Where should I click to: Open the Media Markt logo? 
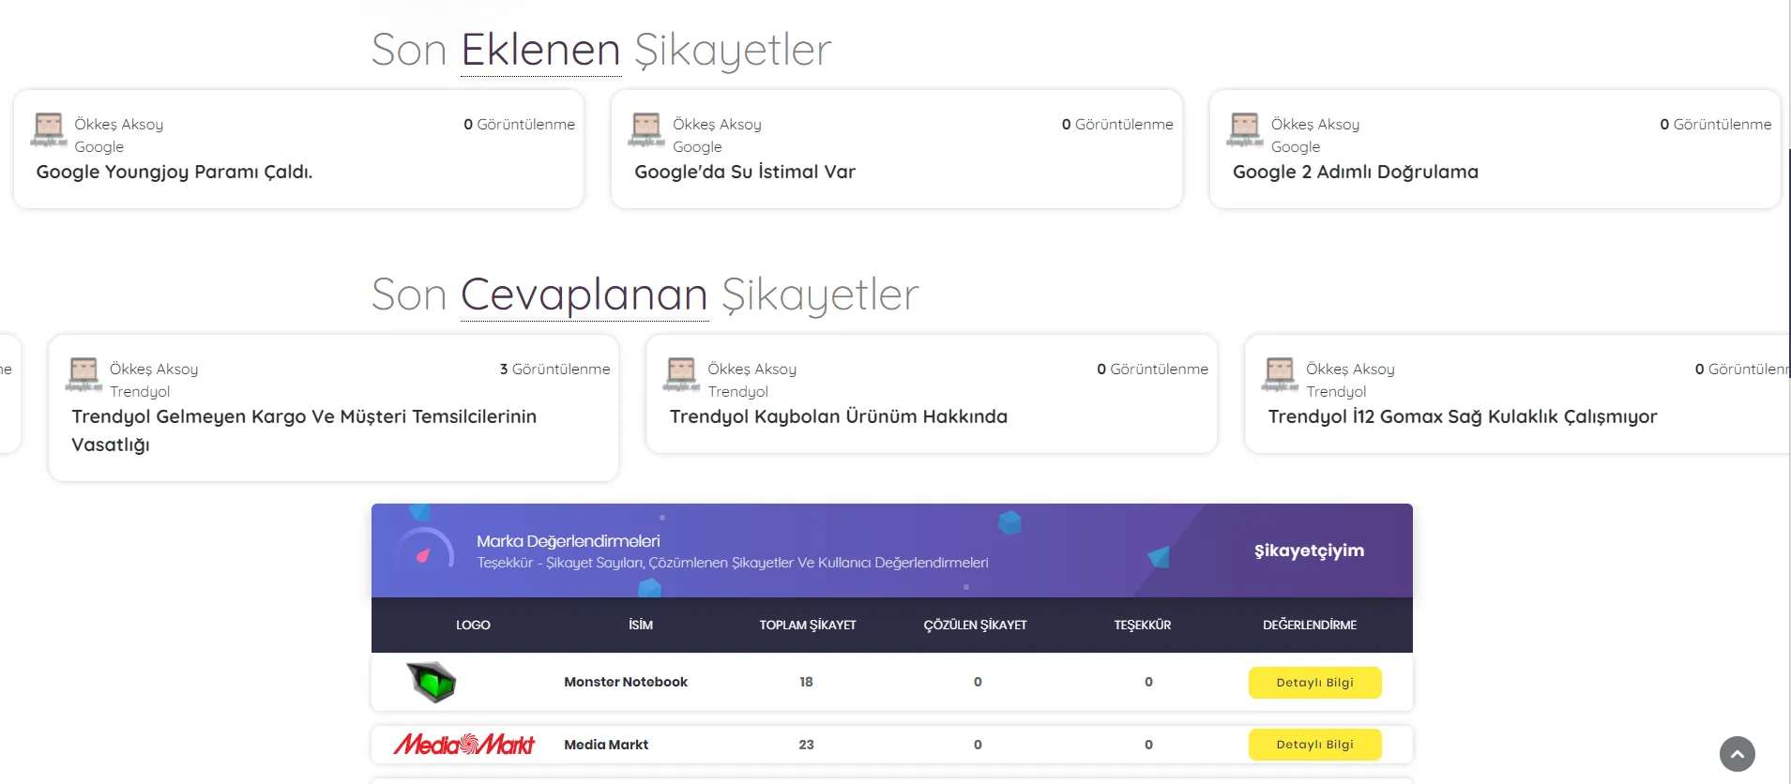point(464,745)
